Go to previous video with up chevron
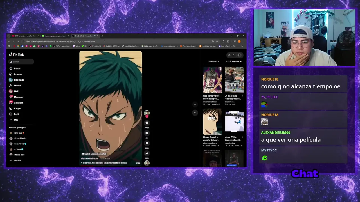Viewport: 360px width, 202px height. [195, 104]
